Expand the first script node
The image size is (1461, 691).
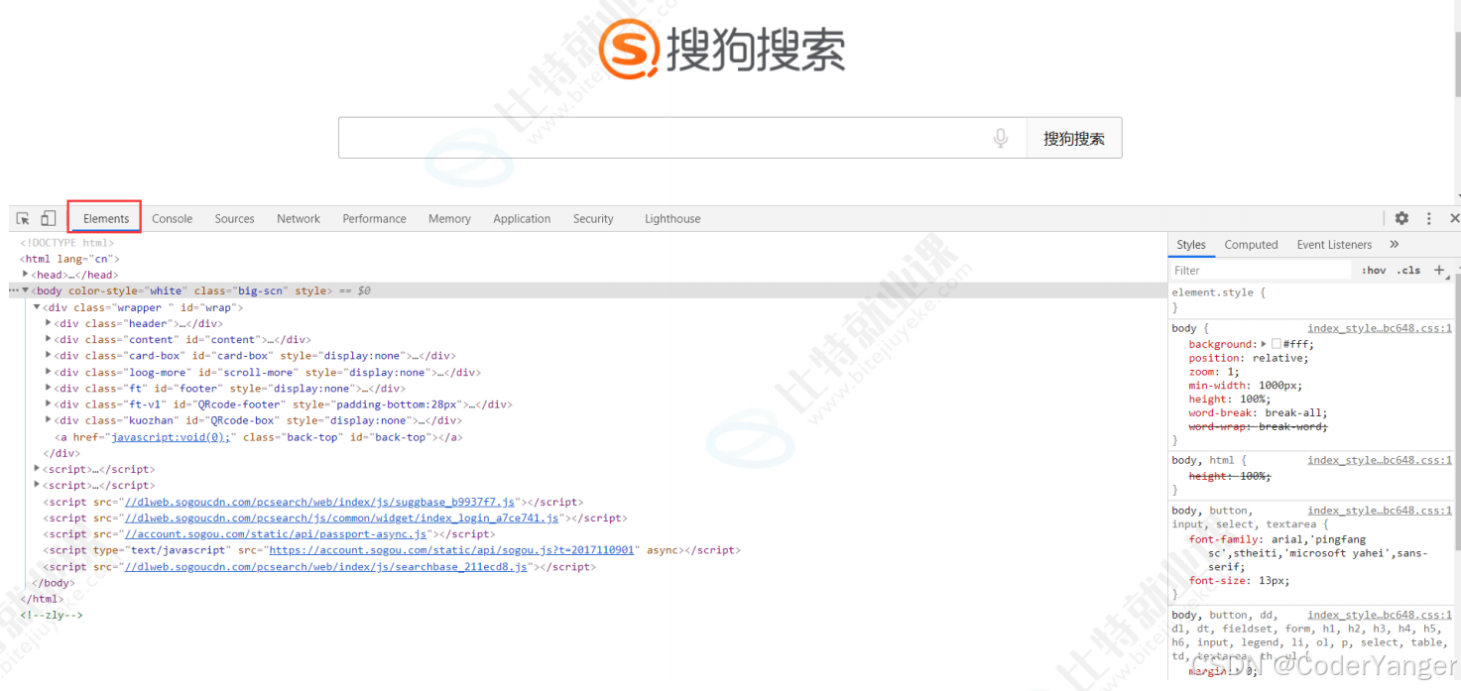coord(38,469)
